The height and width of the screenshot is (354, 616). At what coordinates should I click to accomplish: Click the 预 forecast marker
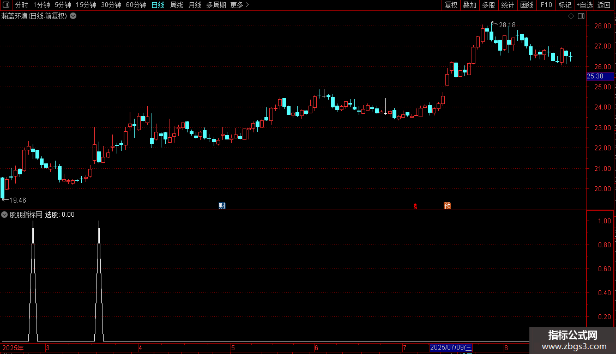pos(447,206)
